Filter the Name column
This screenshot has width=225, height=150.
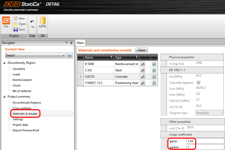(x=111, y=57)
